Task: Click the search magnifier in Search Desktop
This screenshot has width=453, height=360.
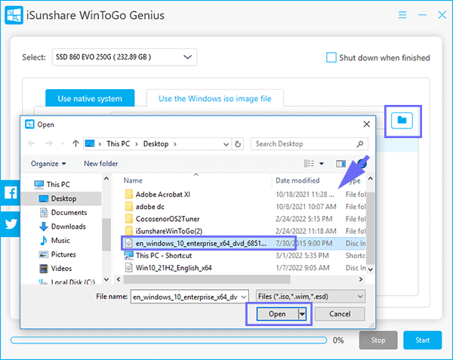Action: click(360, 143)
